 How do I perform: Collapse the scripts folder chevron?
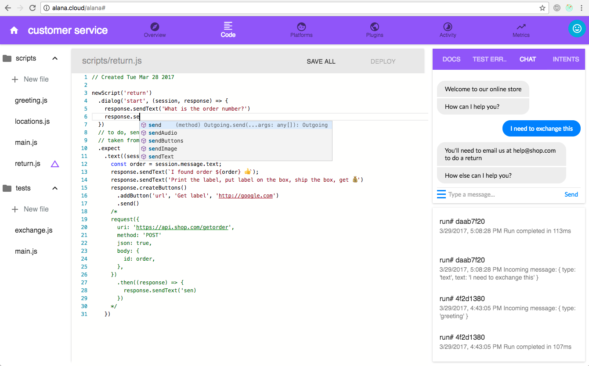(x=55, y=58)
